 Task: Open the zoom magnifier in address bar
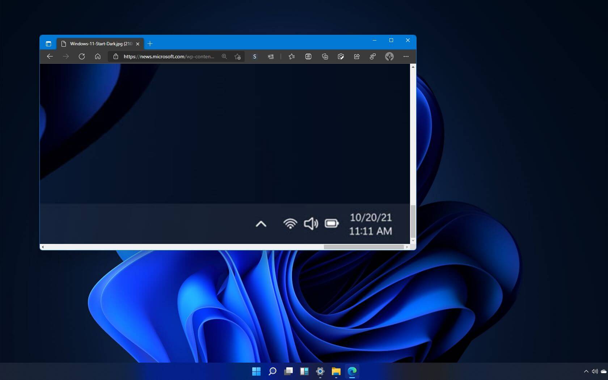[x=224, y=56]
